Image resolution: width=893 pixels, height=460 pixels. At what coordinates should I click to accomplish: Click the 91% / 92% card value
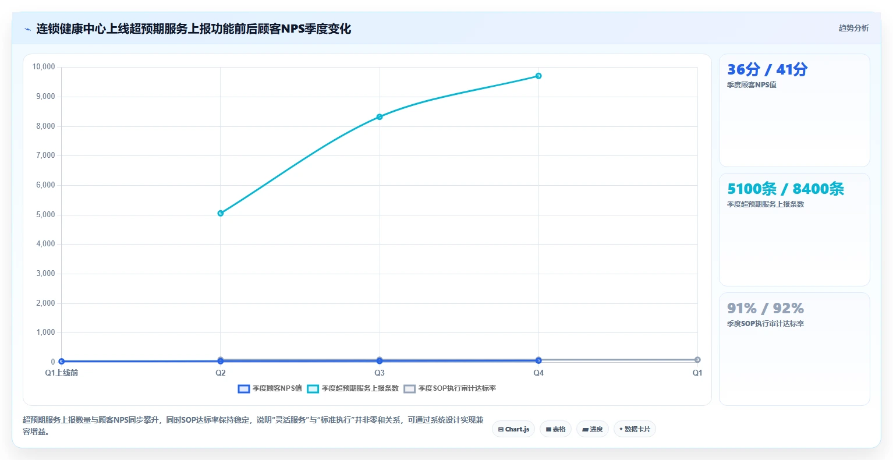[766, 308]
